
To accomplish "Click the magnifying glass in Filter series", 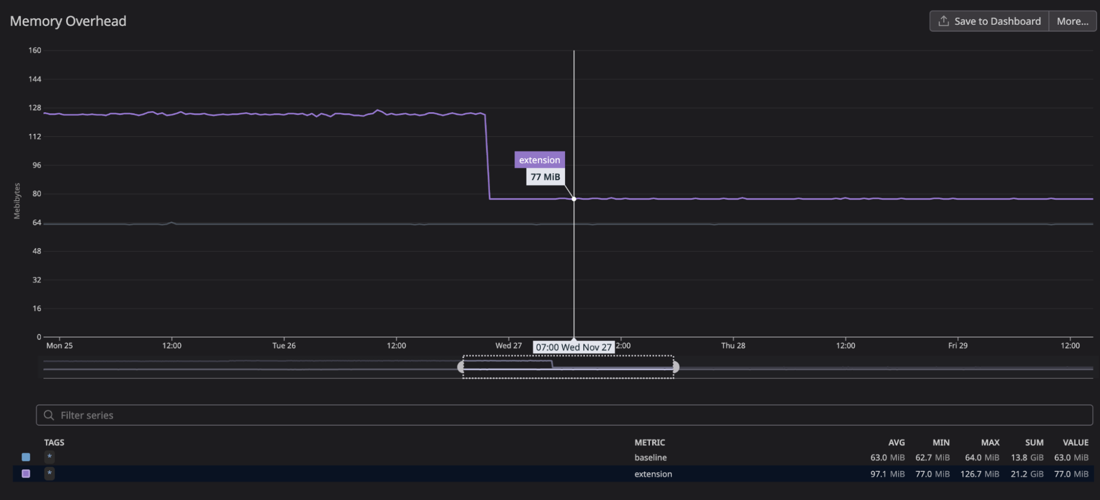I will (x=50, y=415).
